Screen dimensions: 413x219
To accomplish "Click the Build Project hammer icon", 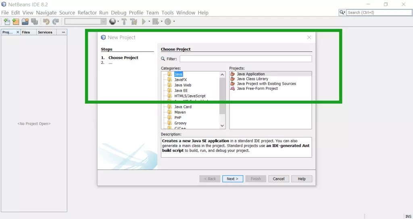I will 124,22.
